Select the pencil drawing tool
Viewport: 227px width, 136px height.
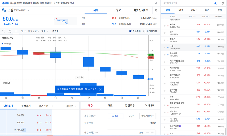[x=10, y=31]
